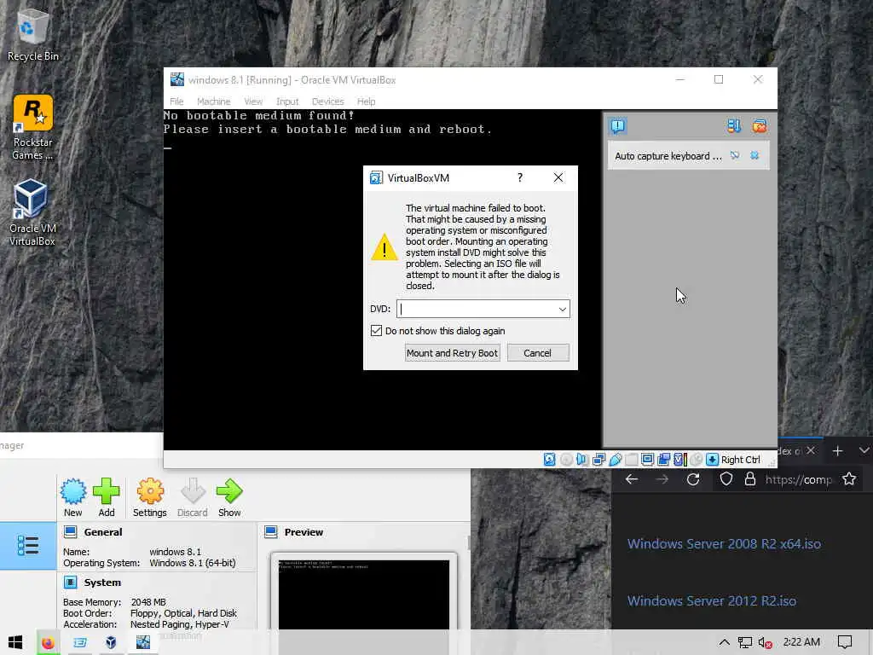Uncheck Do not show this dialog again
This screenshot has width=873, height=655.
click(376, 331)
